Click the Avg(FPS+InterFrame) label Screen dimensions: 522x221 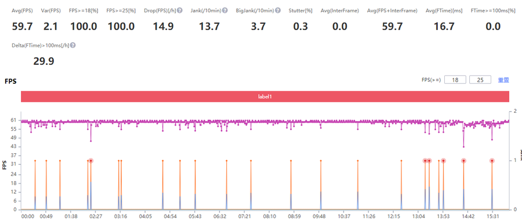tap(392, 10)
